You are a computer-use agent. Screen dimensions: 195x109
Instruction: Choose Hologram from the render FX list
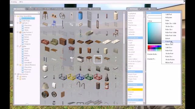click(168, 18)
